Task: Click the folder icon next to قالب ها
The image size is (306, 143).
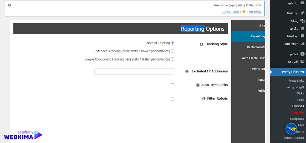Action: [302, 62]
